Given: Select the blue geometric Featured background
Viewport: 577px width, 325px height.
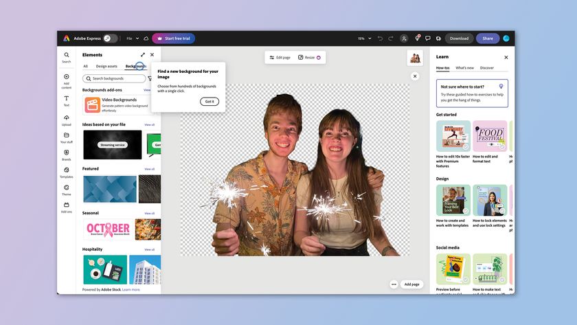Looking at the screenshot, I should click(x=110, y=189).
